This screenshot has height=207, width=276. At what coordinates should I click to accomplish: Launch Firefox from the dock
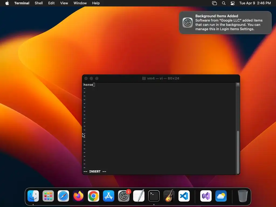coord(78,196)
